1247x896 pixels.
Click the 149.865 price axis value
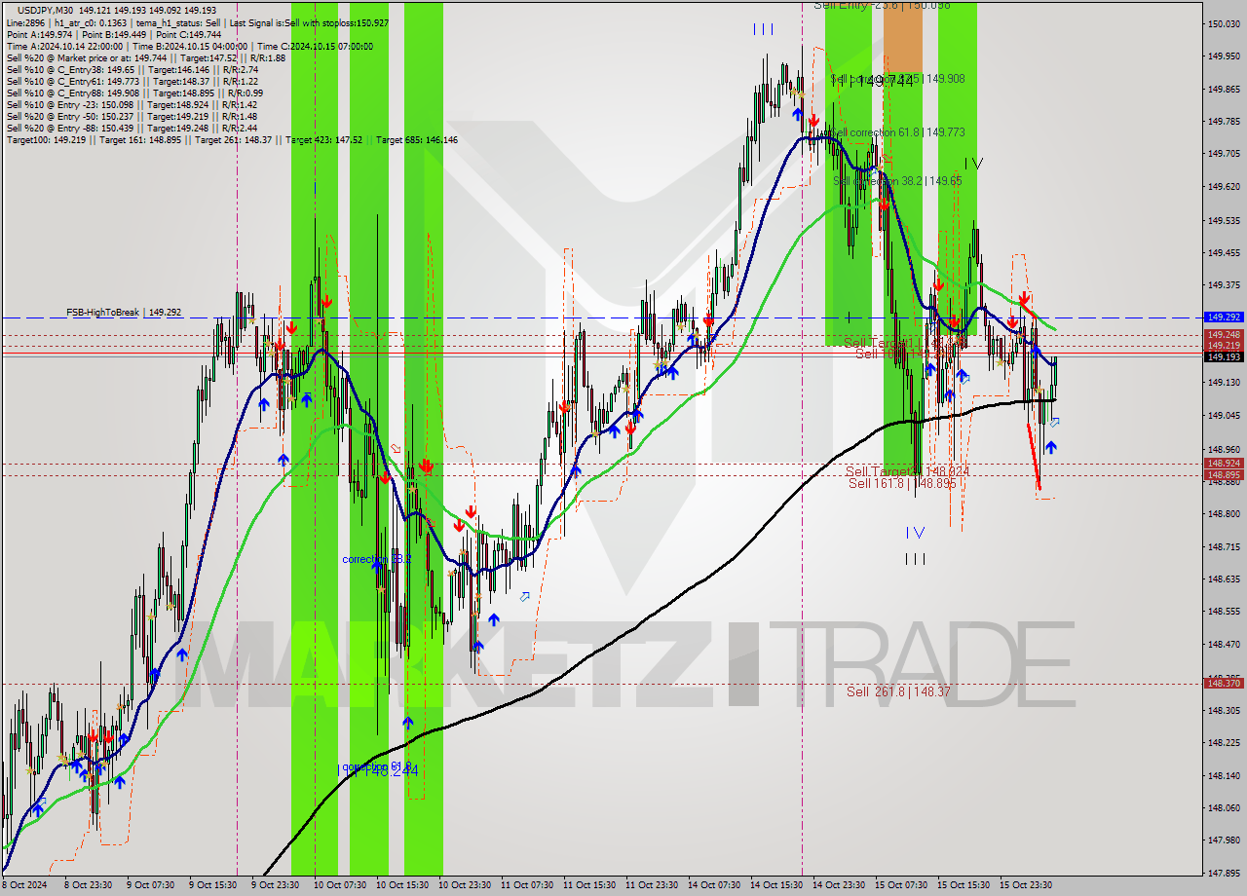click(x=1224, y=90)
